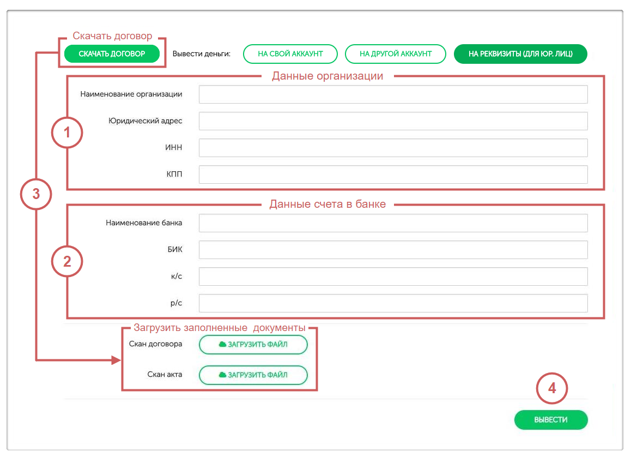The image size is (631, 457).
Task: Select the circled number 3 marker
Action: pos(36,194)
